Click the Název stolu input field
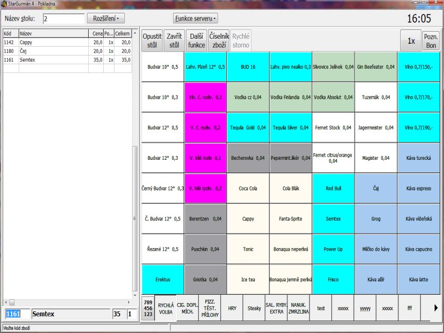 [64, 19]
